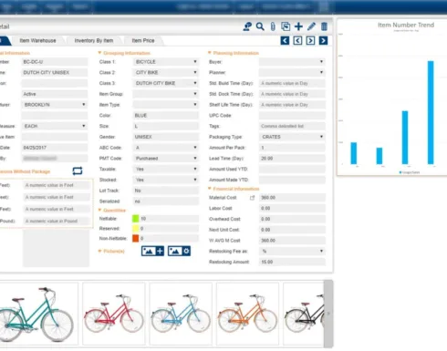The height and width of the screenshot is (351, 447).
Task: Add a new item with plus icon
Action: pos(298,26)
